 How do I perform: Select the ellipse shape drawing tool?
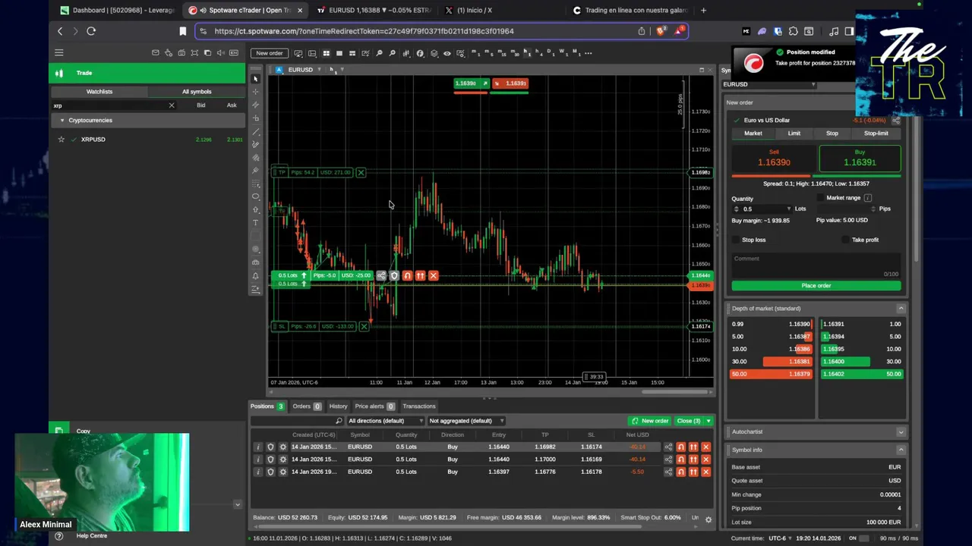coord(256,196)
